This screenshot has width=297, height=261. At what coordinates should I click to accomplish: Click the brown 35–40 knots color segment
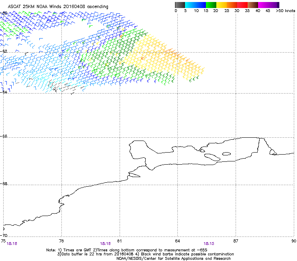(x=253, y=5)
